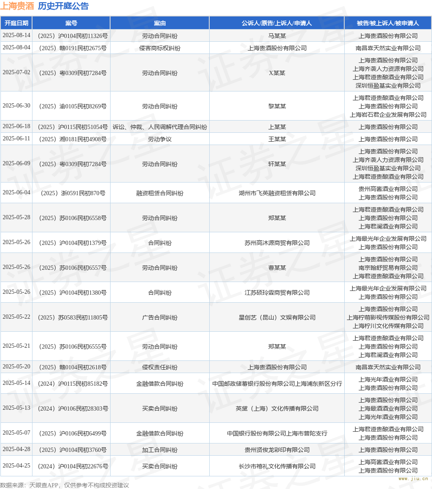Click plaintiff 英黛(上海)文化传播有限公司

pyautogui.click(x=277, y=408)
